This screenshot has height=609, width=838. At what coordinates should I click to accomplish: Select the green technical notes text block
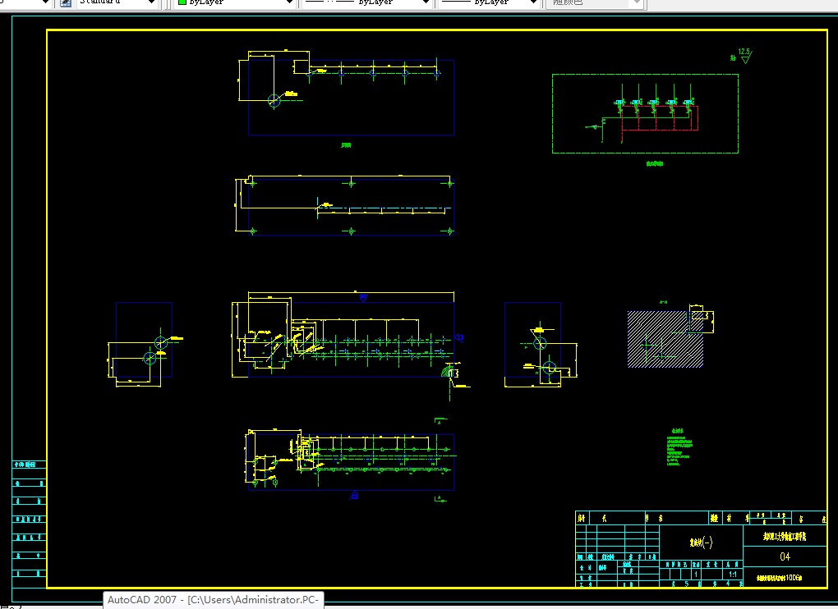coord(679,447)
